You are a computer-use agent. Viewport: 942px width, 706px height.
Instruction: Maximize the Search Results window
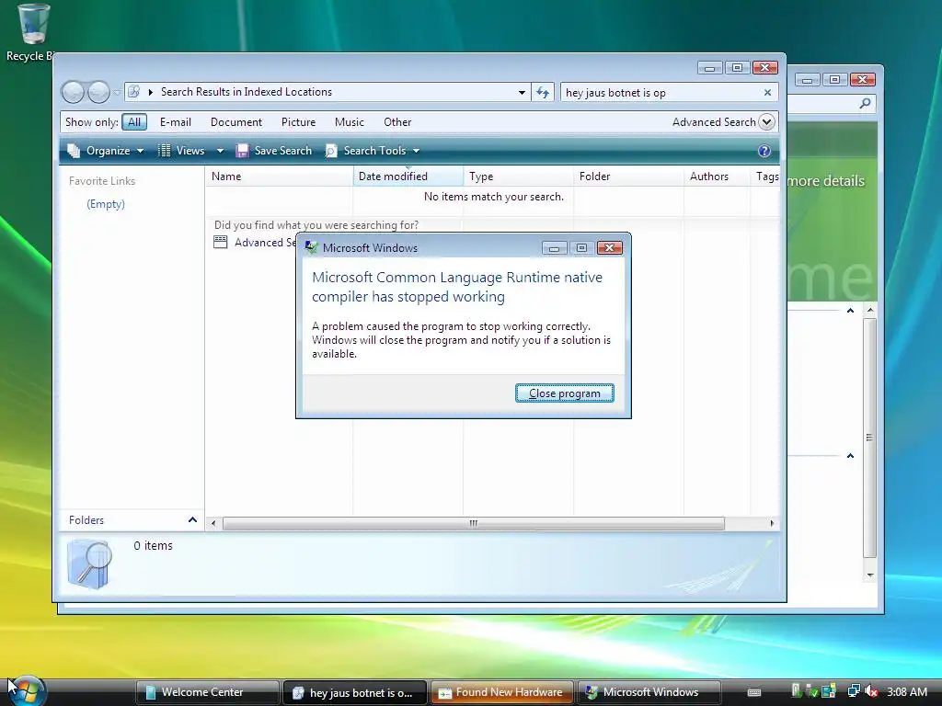tap(737, 68)
